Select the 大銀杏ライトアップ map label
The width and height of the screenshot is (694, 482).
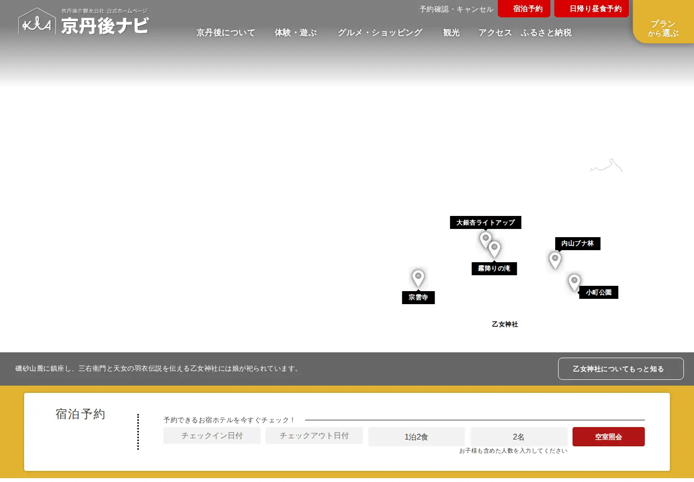pyautogui.click(x=486, y=223)
